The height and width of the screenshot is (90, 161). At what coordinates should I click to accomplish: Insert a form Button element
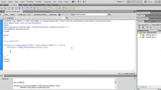click(42, 8)
